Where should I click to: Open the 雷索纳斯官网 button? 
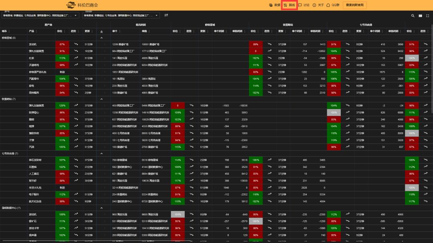pyautogui.click(x=355, y=5)
